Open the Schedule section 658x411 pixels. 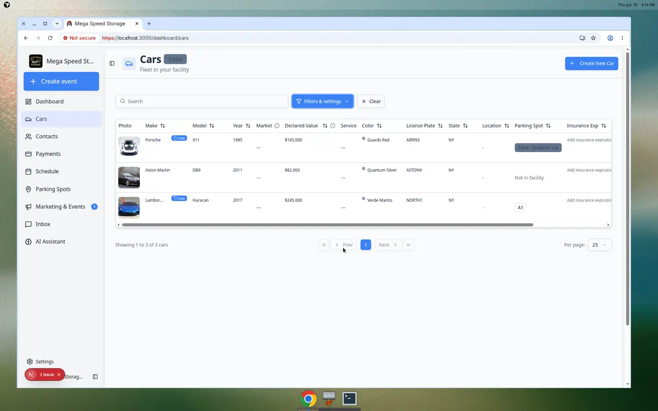click(61, 171)
